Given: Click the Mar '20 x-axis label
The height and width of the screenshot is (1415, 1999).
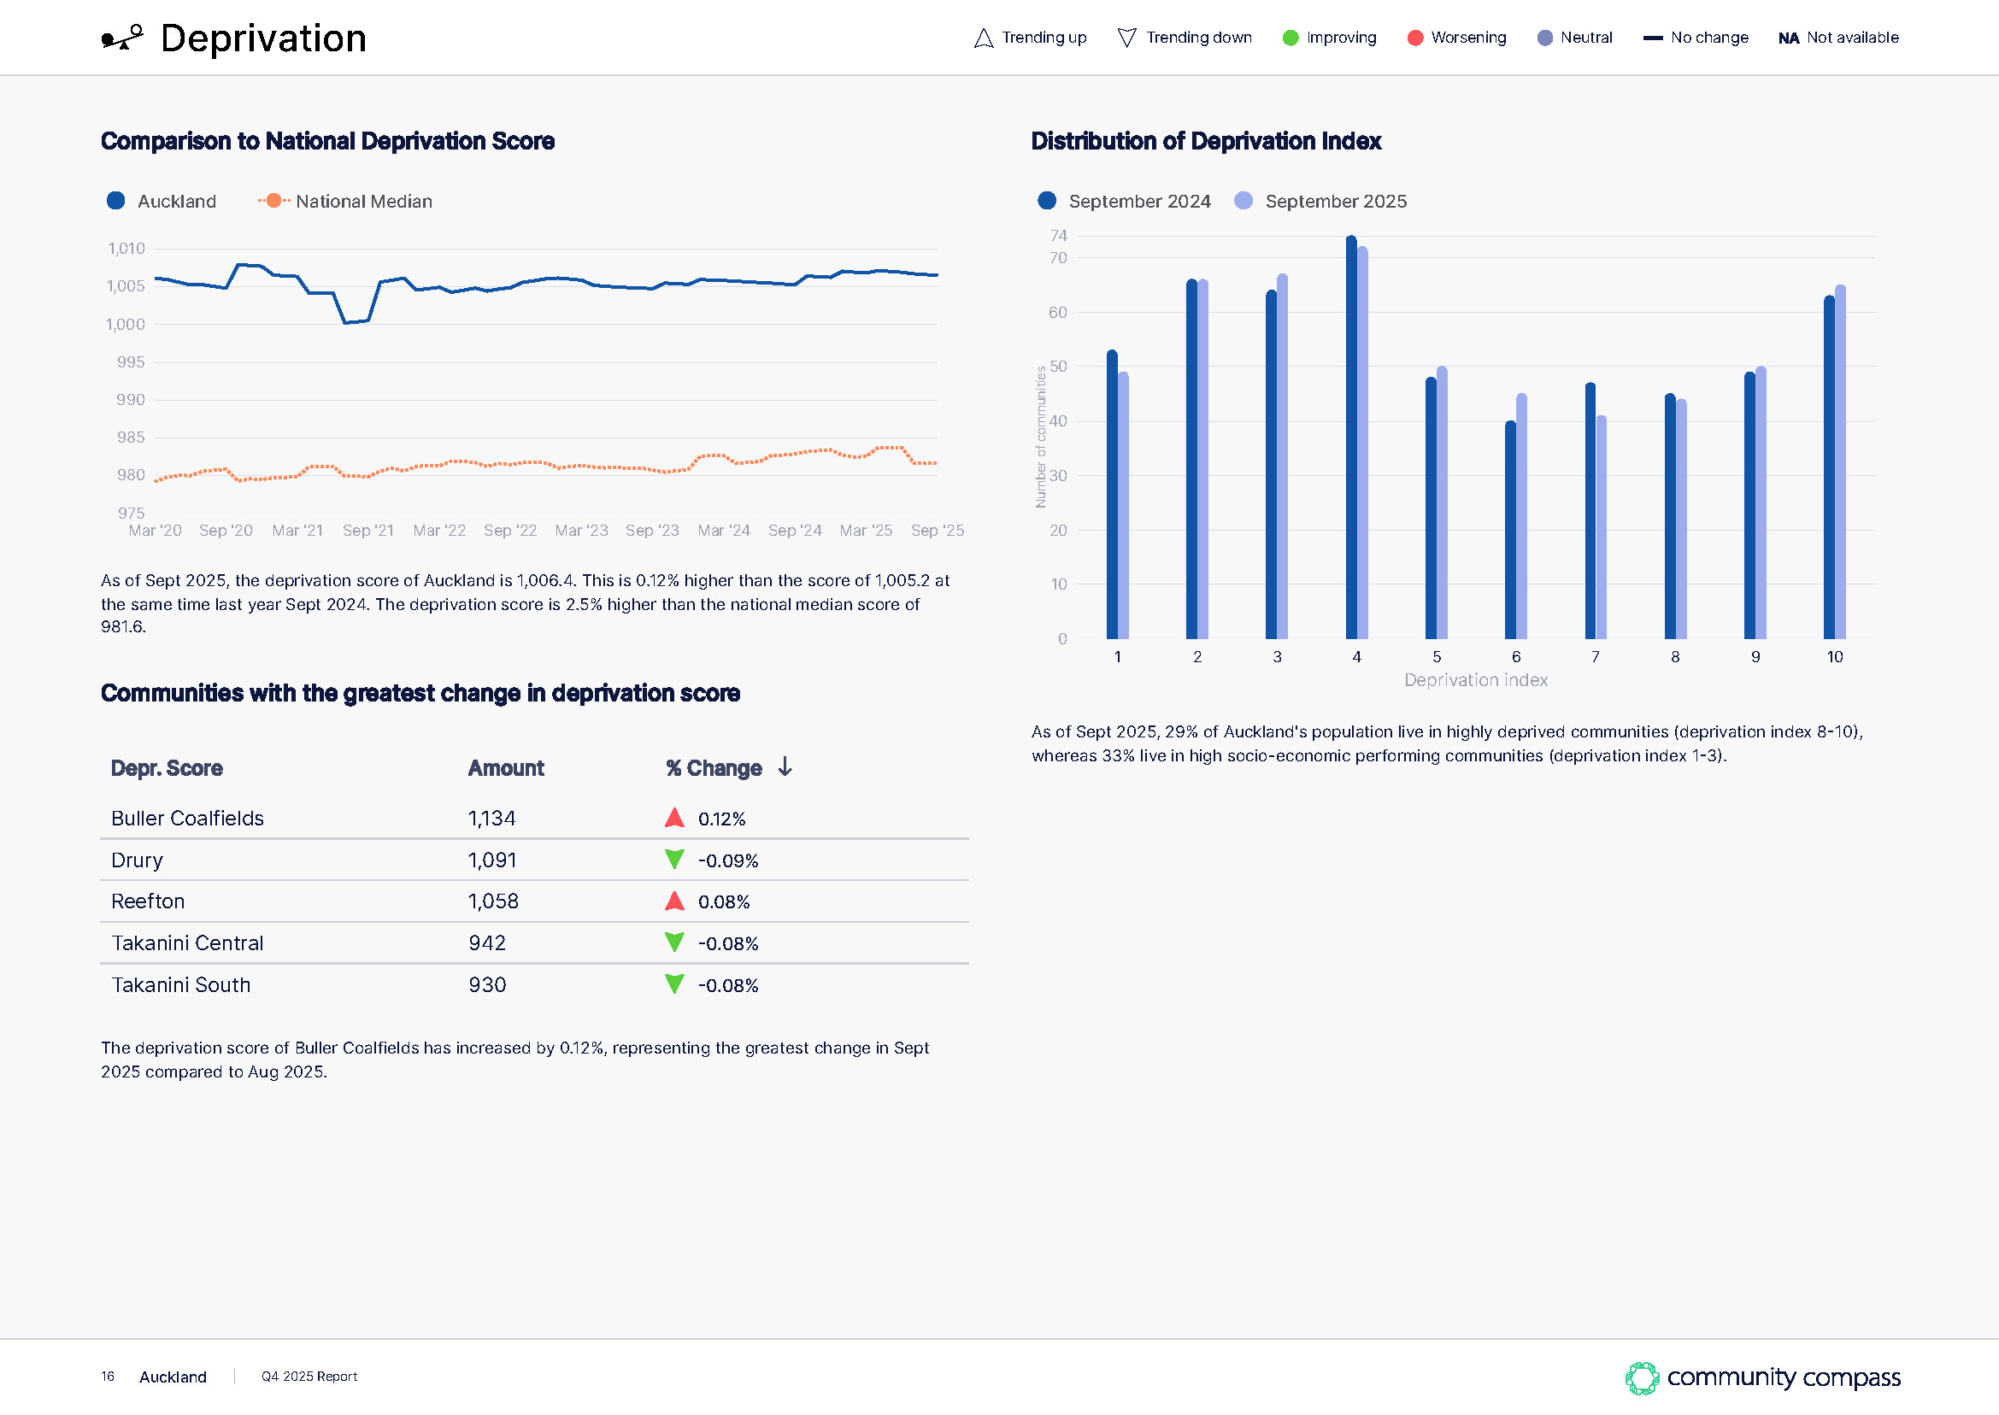Looking at the screenshot, I should point(155,530).
